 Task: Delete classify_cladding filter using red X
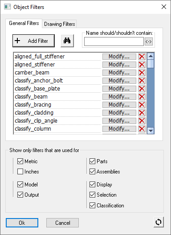coord(142,113)
